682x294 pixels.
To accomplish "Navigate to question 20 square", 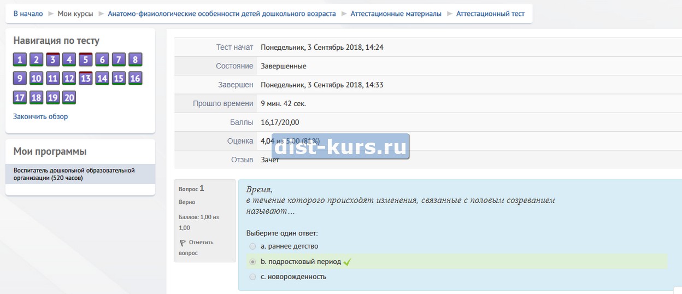I will (69, 98).
